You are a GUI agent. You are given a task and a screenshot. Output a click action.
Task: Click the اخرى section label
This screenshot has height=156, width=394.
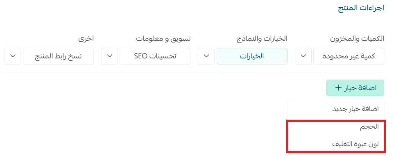(x=86, y=38)
